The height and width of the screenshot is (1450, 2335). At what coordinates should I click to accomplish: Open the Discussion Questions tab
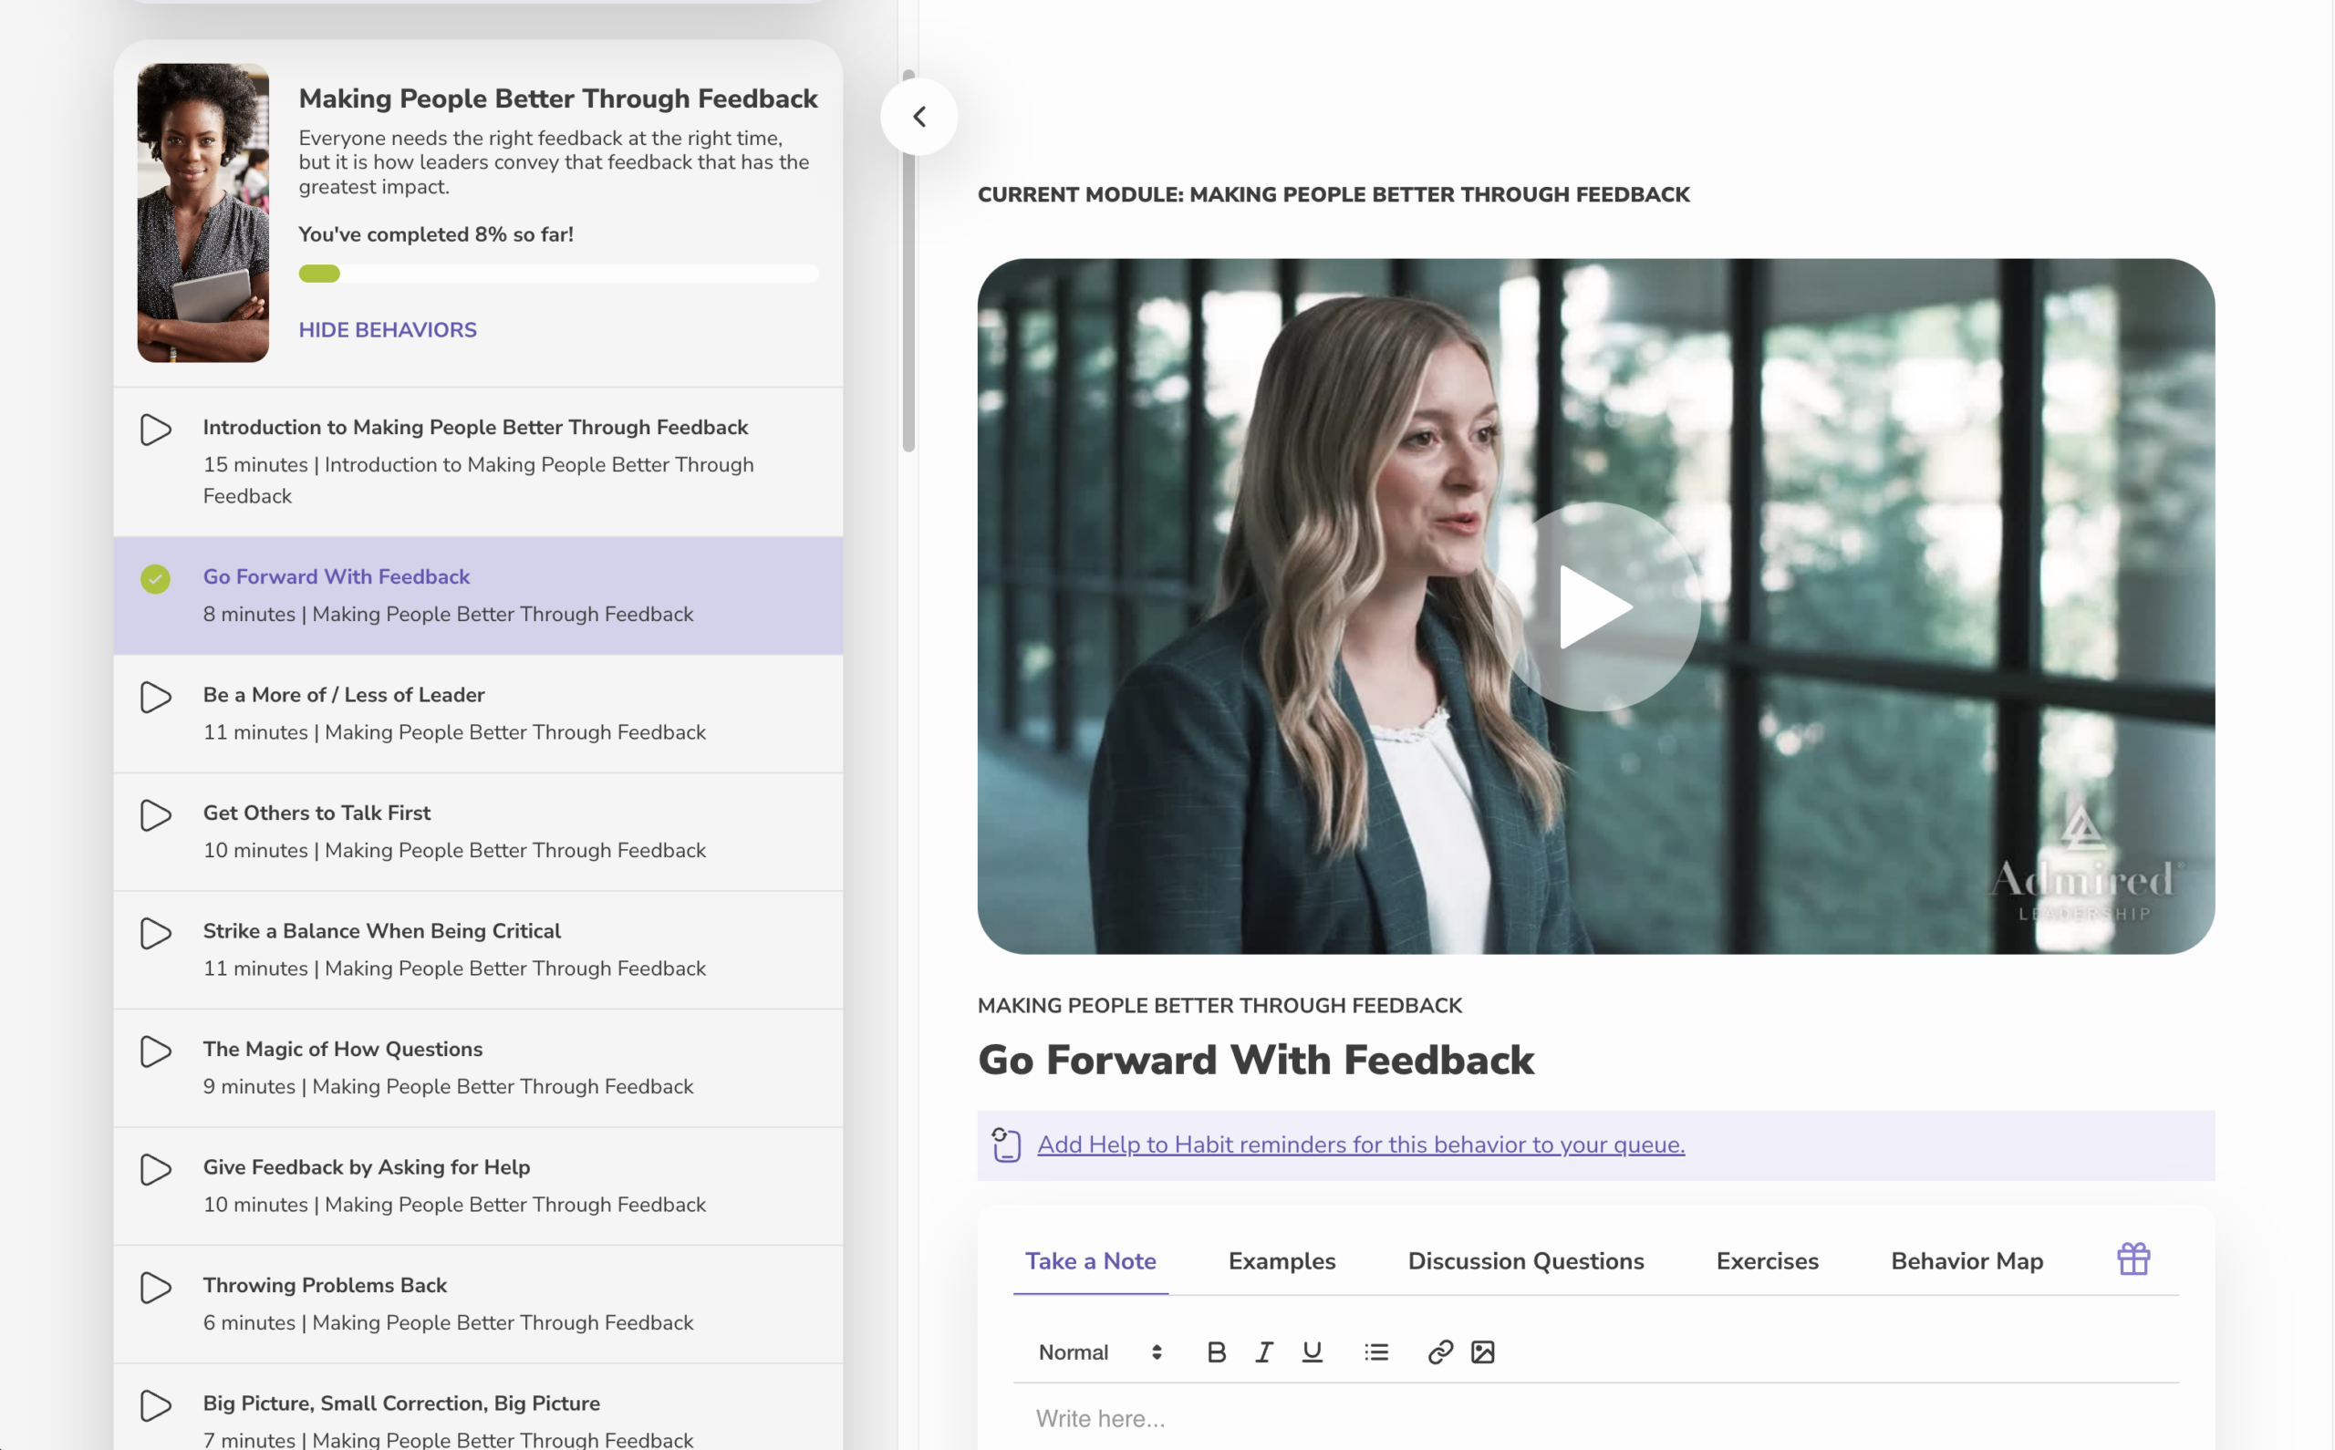[x=1525, y=1261]
